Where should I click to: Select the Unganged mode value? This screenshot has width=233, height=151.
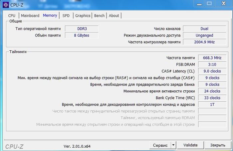coord(204,35)
